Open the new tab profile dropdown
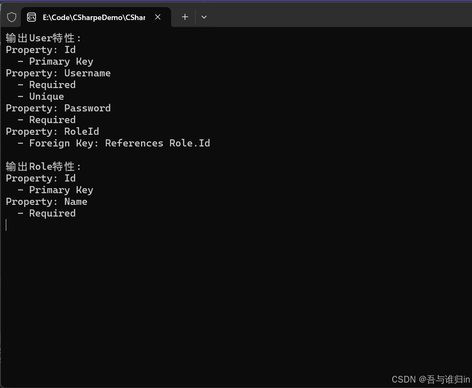This screenshot has width=472, height=388. (x=204, y=17)
